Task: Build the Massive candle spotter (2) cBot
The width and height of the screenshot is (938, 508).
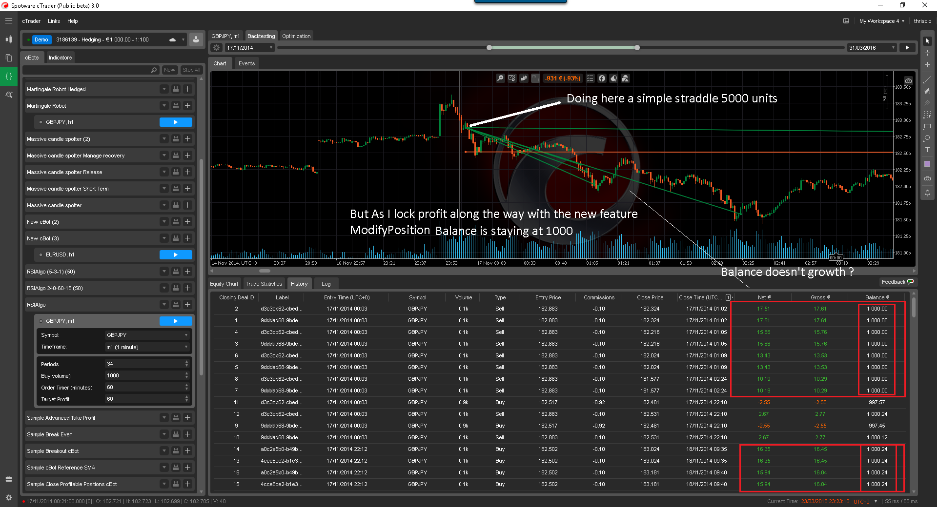Action: point(176,139)
